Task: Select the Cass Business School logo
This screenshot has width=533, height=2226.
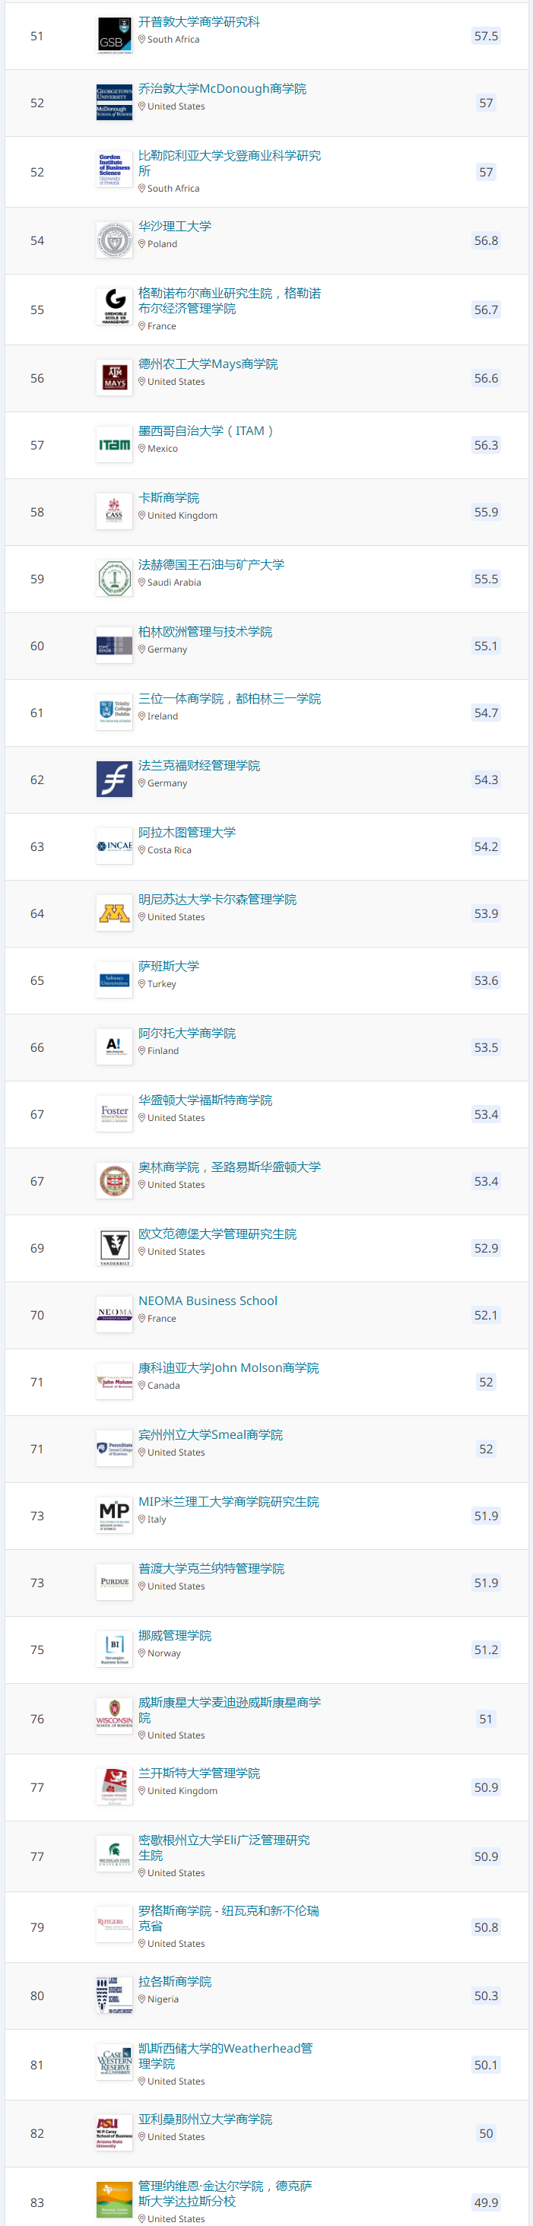Action: click(x=114, y=513)
